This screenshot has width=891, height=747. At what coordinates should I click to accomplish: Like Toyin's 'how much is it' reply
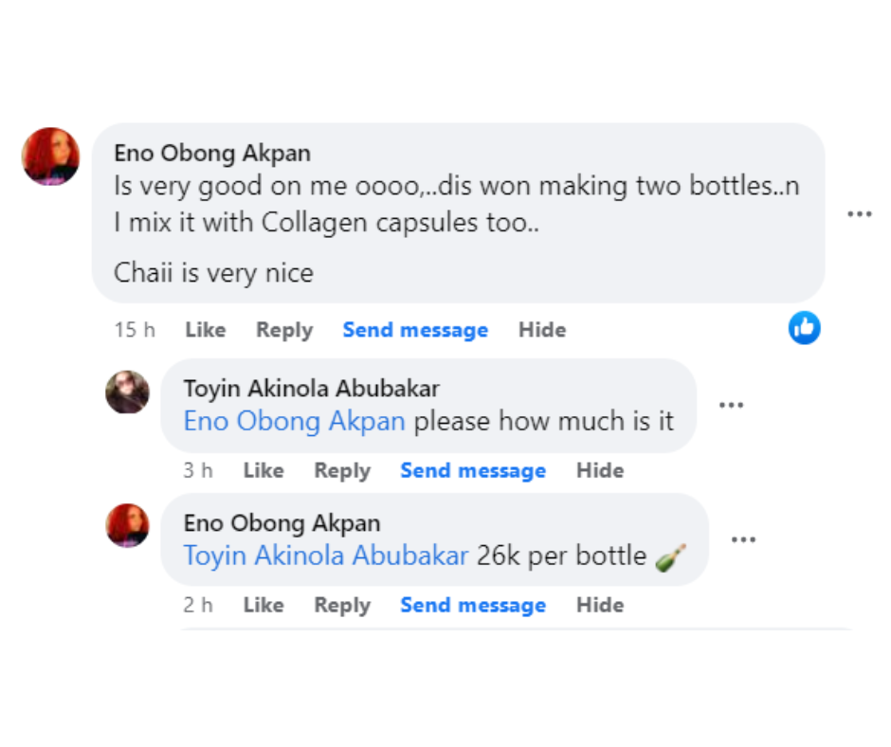(x=263, y=470)
